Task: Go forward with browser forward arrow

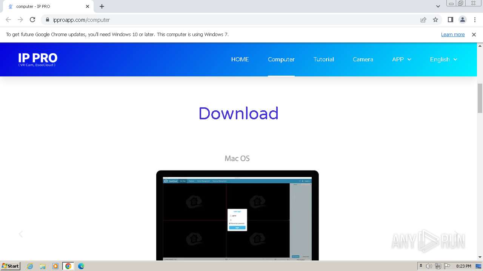Action: (20, 20)
